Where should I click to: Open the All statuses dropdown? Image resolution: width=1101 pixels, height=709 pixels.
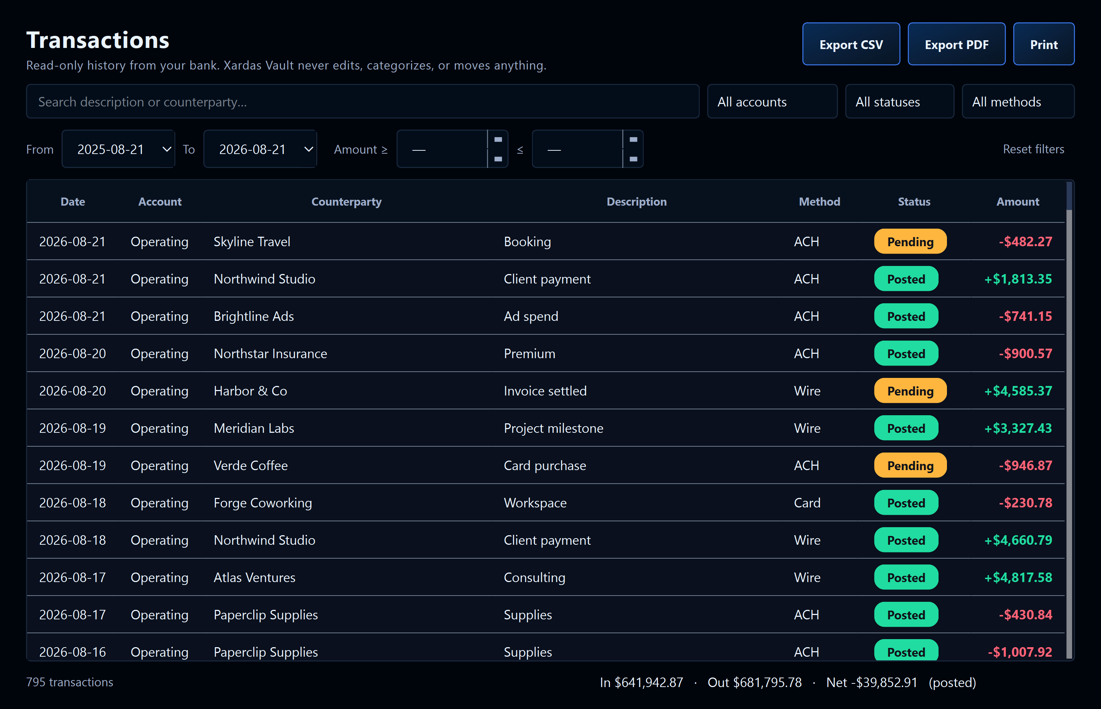pyautogui.click(x=899, y=102)
